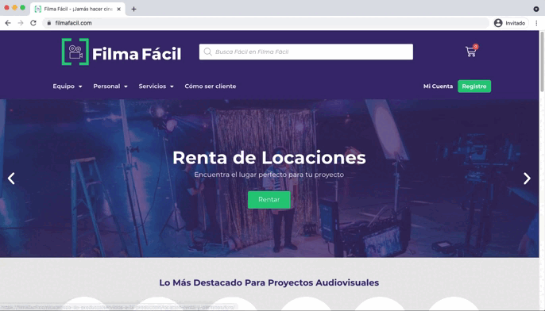
Task: Focus the Busca Fácil search field
Action: click(x=306, y=52)
